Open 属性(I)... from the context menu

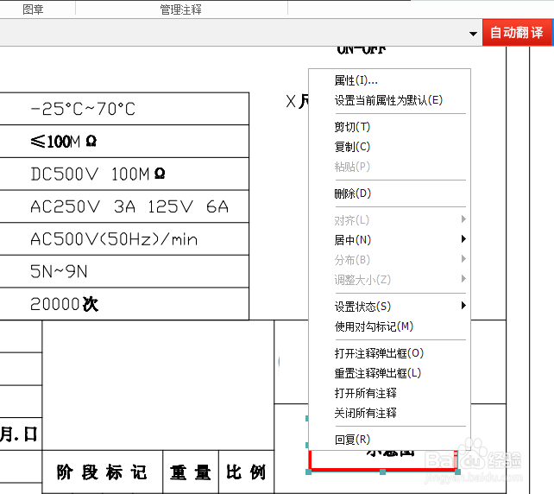[389, 80]
